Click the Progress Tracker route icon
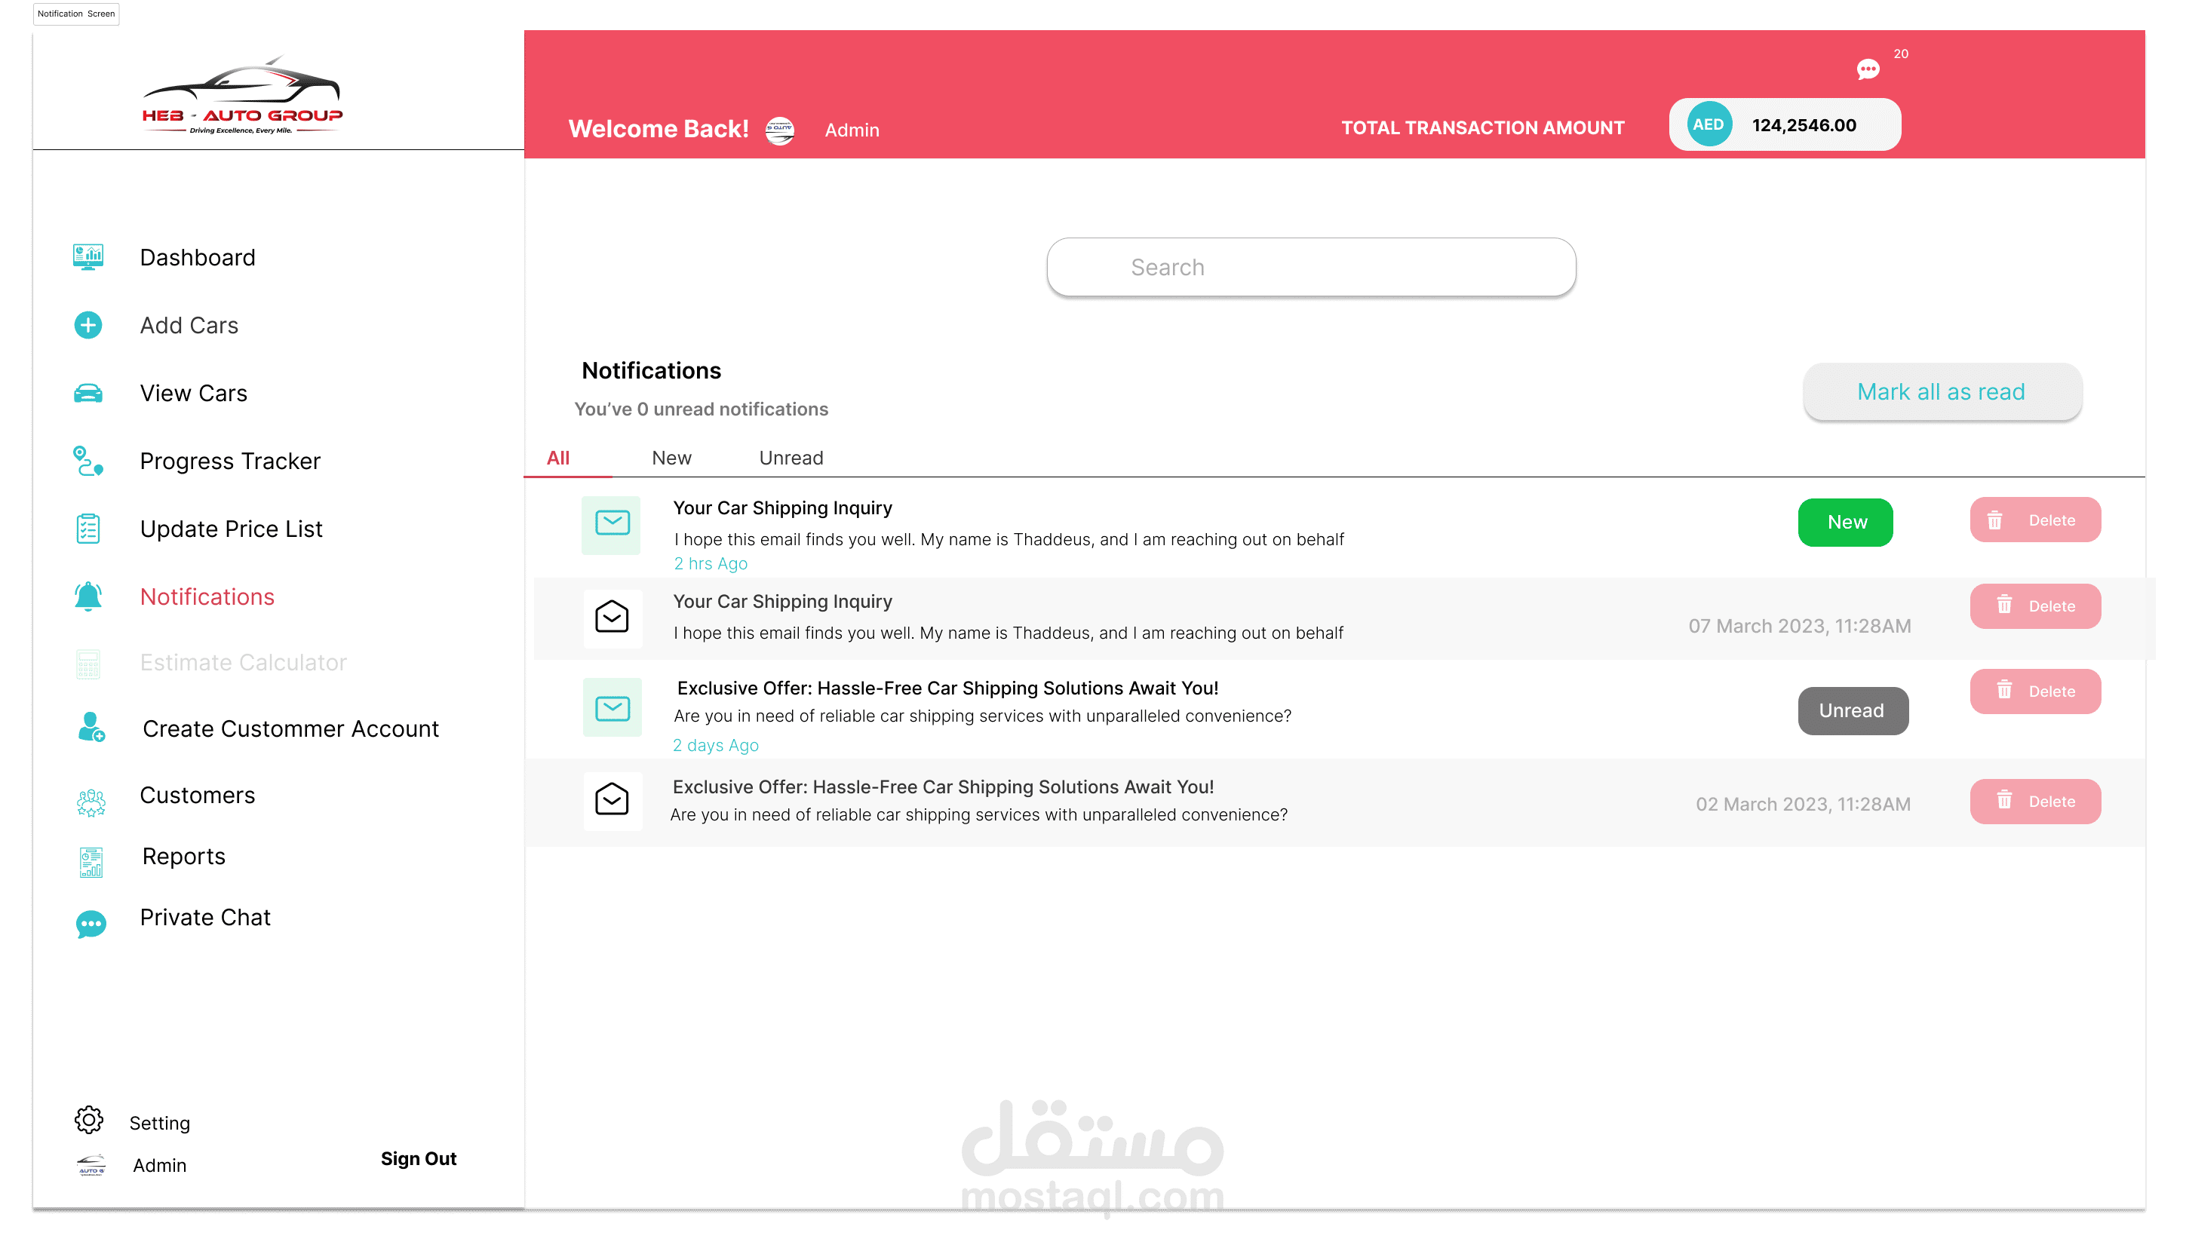This screenshot has height=1245, width=2186. (x=88, y=461)
